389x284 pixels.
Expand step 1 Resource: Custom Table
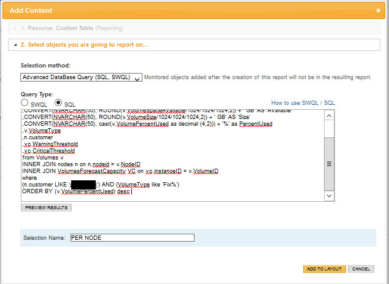pos(194,28)
